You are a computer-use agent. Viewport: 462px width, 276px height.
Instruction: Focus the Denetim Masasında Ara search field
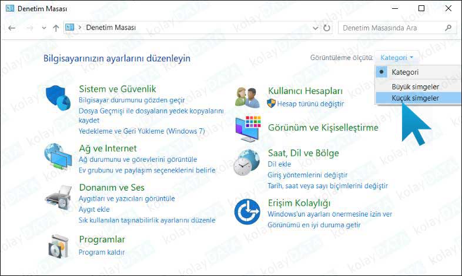(396, 28)
